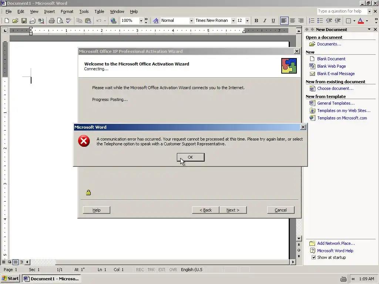The width and height of the screenshot is (379, 284).
Task: Expand the Undo history dropdown arrow
Action: click(105, 21)
